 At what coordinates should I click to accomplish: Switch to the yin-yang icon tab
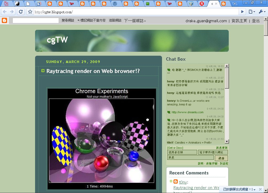tap(17, 4)
